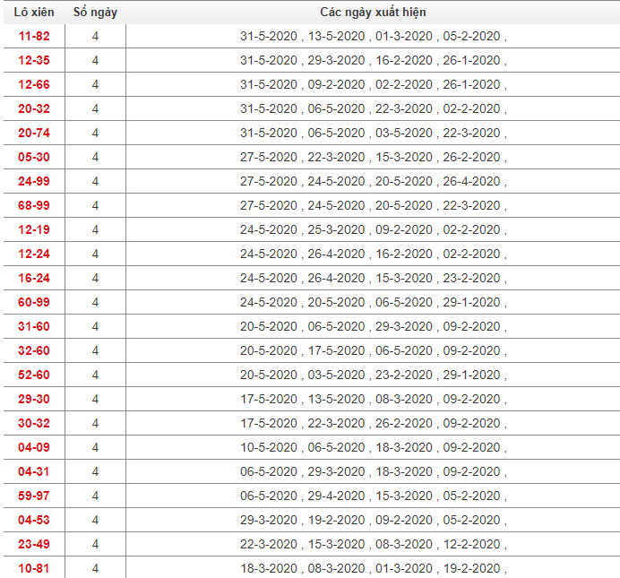This screenshot has width=620, height=578.
Task: Click the day count 4 for 23-49
Action: point(95,544)
